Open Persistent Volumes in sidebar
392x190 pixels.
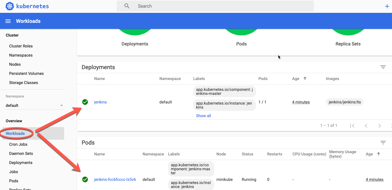[26, 73]
